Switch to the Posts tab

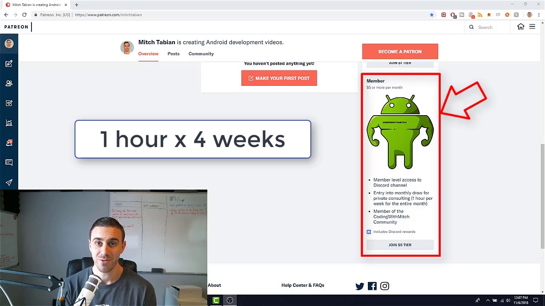173,54
